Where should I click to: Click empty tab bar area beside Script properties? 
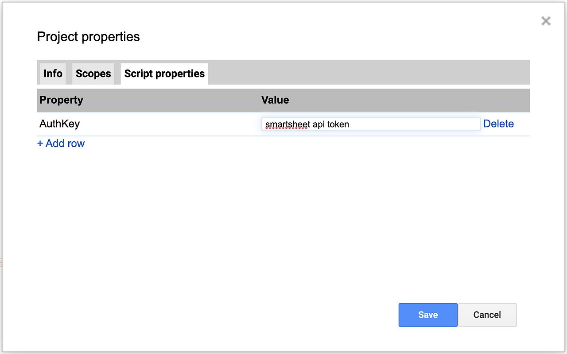pos(368,73)
